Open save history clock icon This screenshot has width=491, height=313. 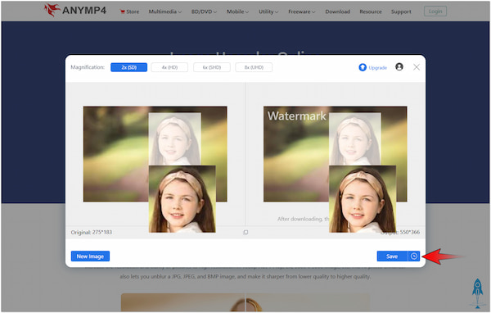[413, 256]
